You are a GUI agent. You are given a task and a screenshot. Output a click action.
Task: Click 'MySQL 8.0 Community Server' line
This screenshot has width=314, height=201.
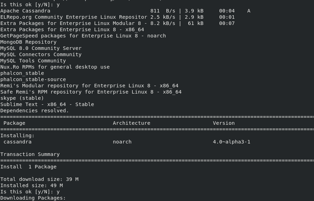tap(41, 48)
